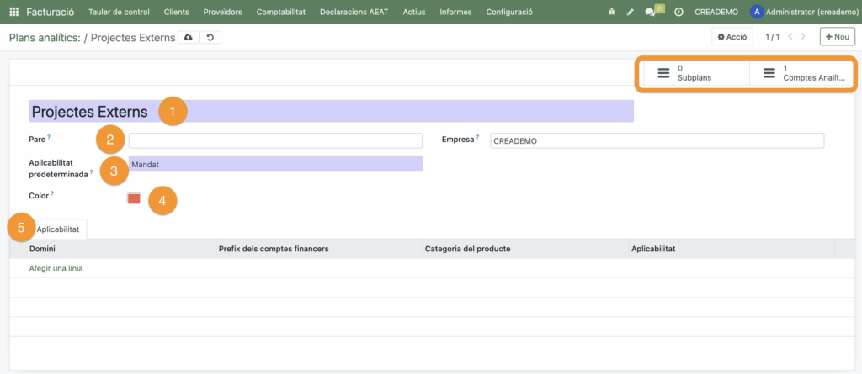This screenshot has width=862, height=374.
Task: Pick a color from the red swatch
Action: pyautogui.click(x=134, y=198)
